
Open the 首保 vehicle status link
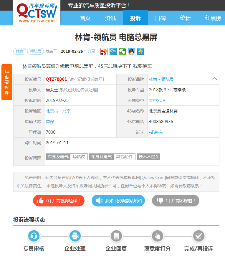point(50,122)
